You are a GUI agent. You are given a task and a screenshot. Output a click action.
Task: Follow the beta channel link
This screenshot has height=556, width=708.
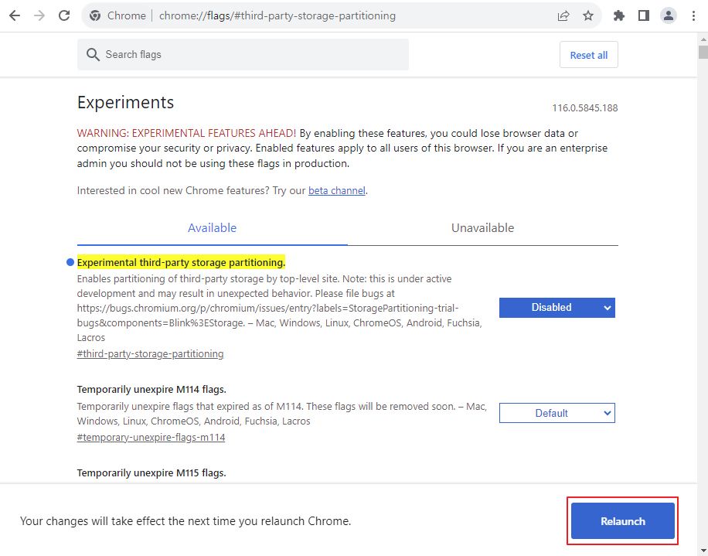click(x=336, y=189)
